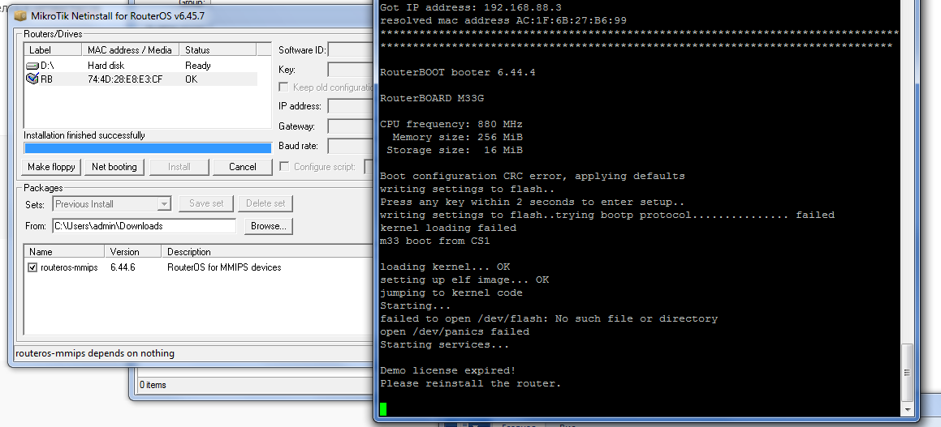Sort routers by Label column header
Image resolution: width=941 pixels, height=427 pixels.
(53, 49)
